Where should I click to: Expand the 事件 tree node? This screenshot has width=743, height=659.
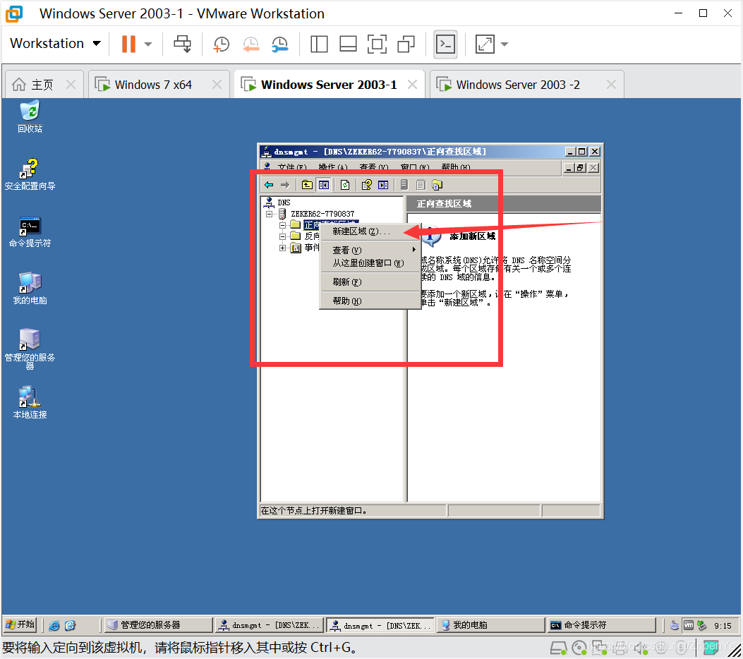(x=282, y=248)
